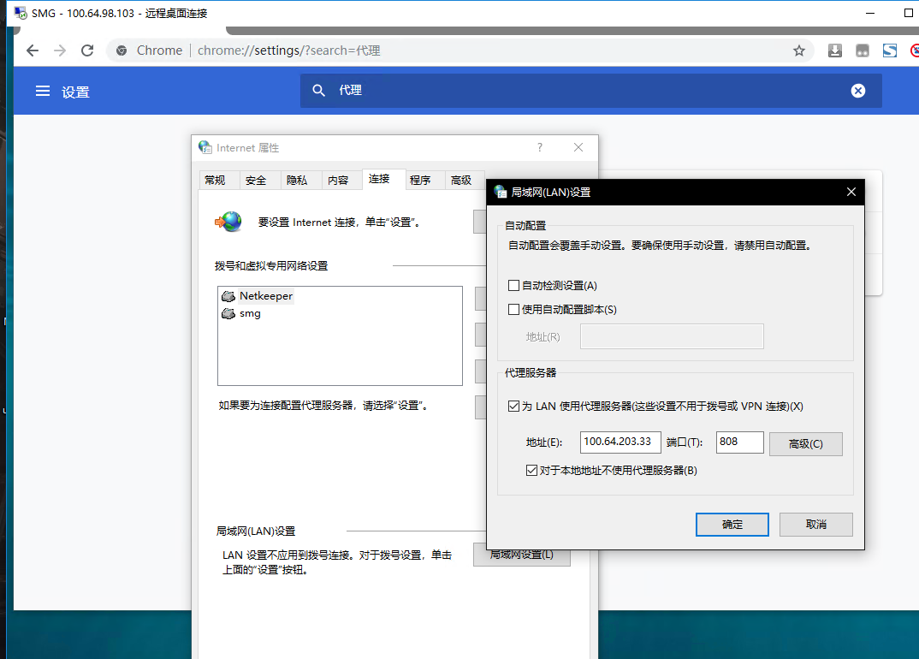919x659 pixels.
Task: Bookmark this page with the star icon
Action: coord(799,51)
